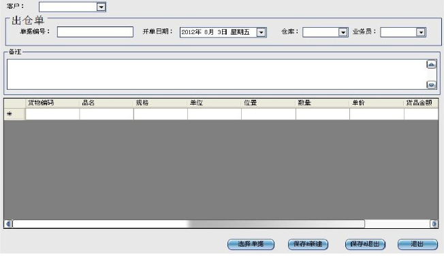This screenshot has width=444, height=256.
Task: Click the empty 单价 cell in new row
Action: click(x=377, y=114)
